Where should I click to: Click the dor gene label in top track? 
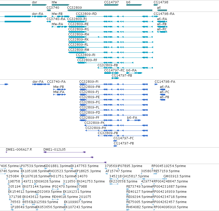[34, 2]
